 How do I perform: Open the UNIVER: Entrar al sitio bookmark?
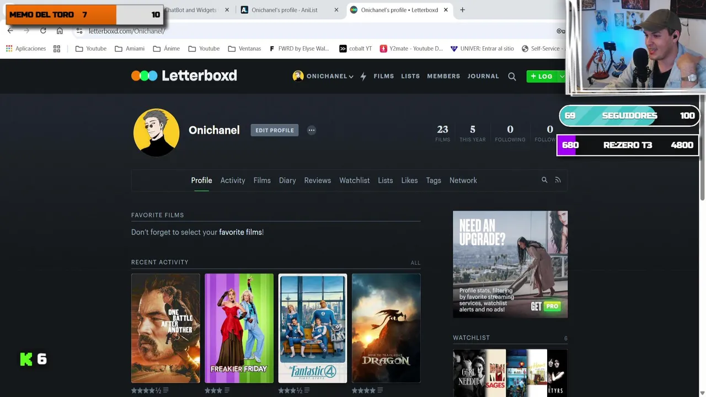pyautogui.click(x=482, y=49)
